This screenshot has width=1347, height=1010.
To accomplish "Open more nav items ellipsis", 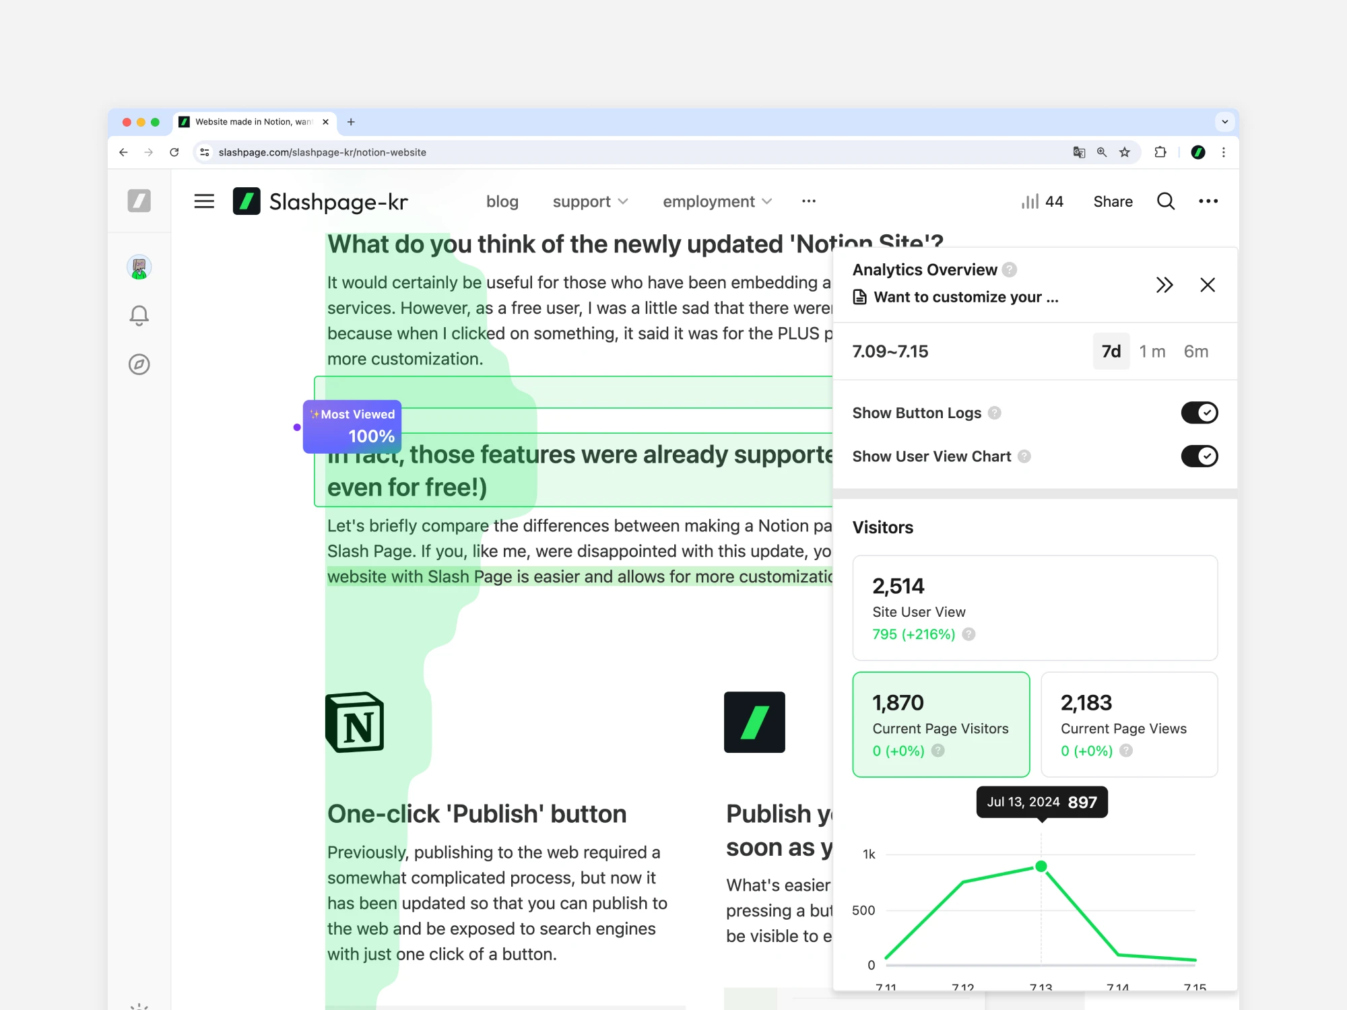I will pos(809,201).
